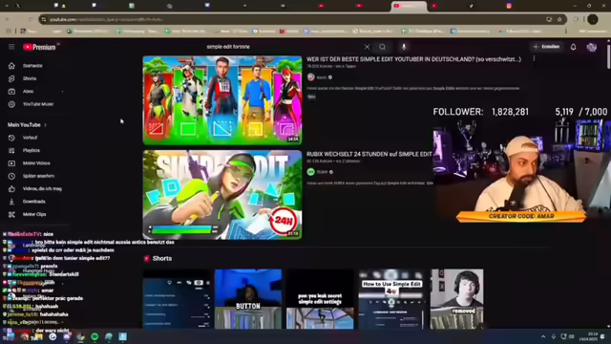Bookmark the page with the star icon
Screen dimensions: 611x344
tap(559, 19)
